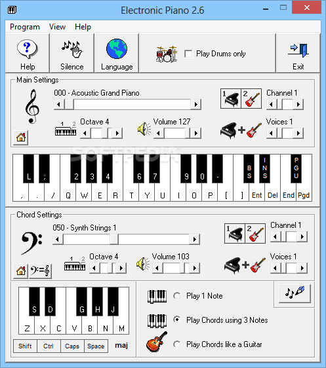
Task: Select Play Chords using 3 Notes option
Action: [x=176, y=320]
